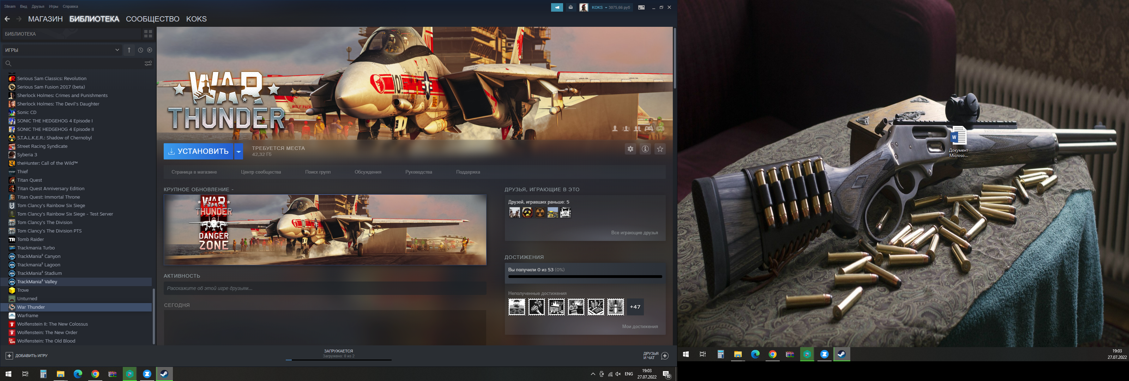Click ENG language indicator in tray

pos(628,374)
